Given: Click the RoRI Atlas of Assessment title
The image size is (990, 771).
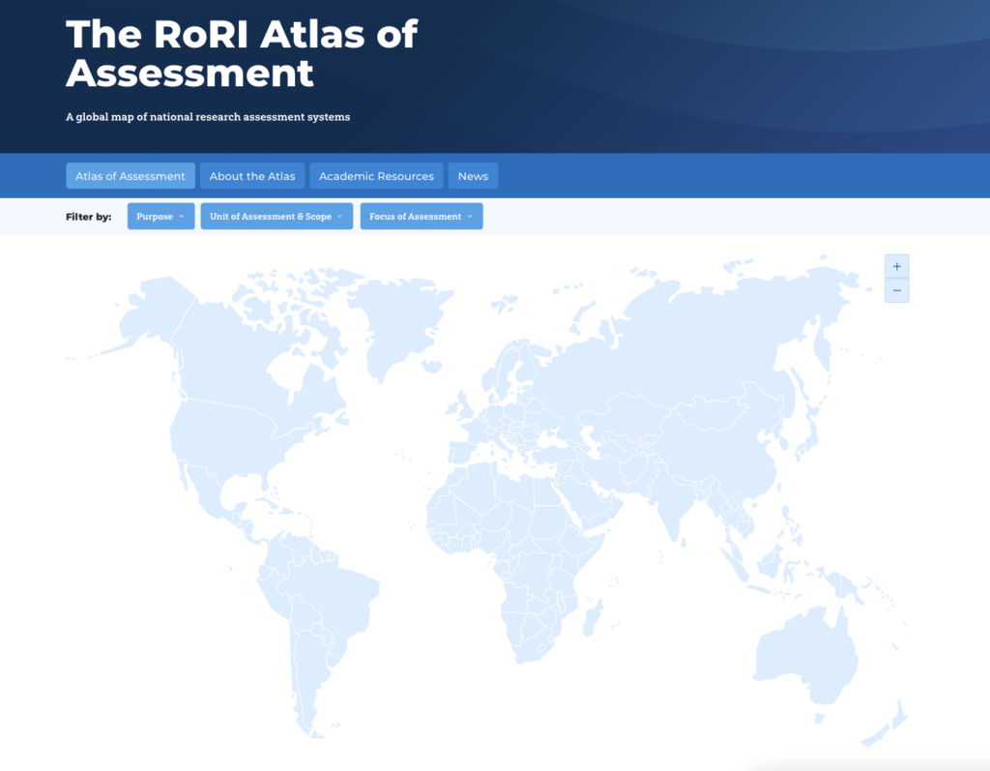Looking at the screenshot, I should click(242, 53).
